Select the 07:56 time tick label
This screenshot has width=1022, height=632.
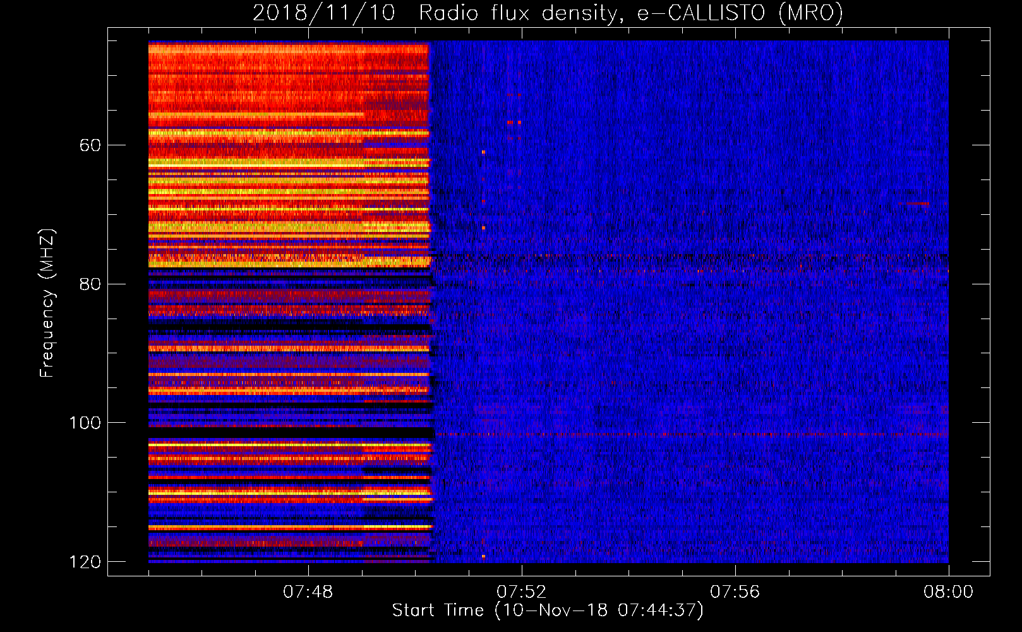735,592
